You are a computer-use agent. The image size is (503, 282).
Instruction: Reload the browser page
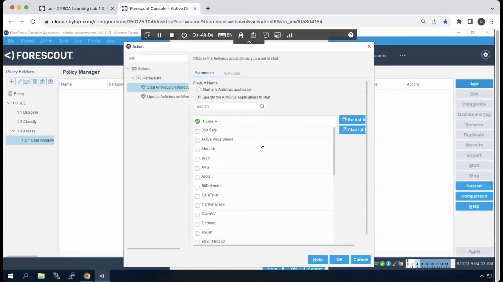click(x=33, y=22)
